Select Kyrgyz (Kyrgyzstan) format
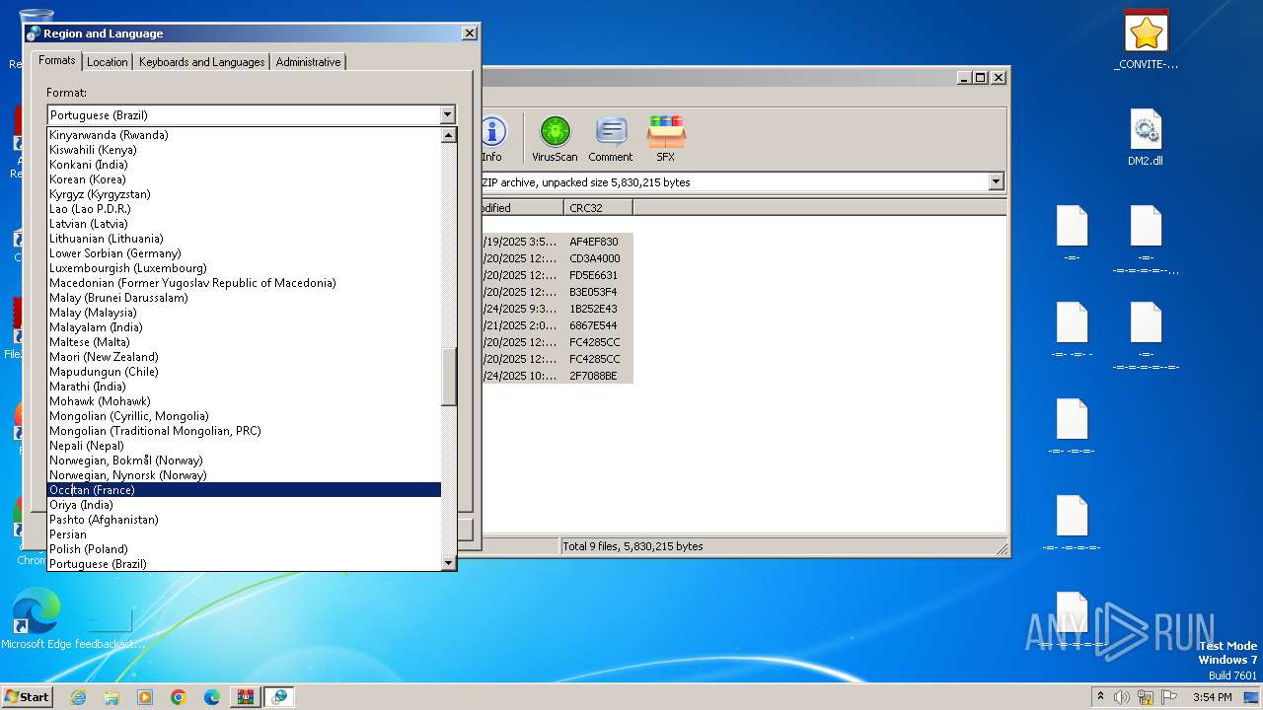This screenshot has height=710, width=1263. coord(244,194)
